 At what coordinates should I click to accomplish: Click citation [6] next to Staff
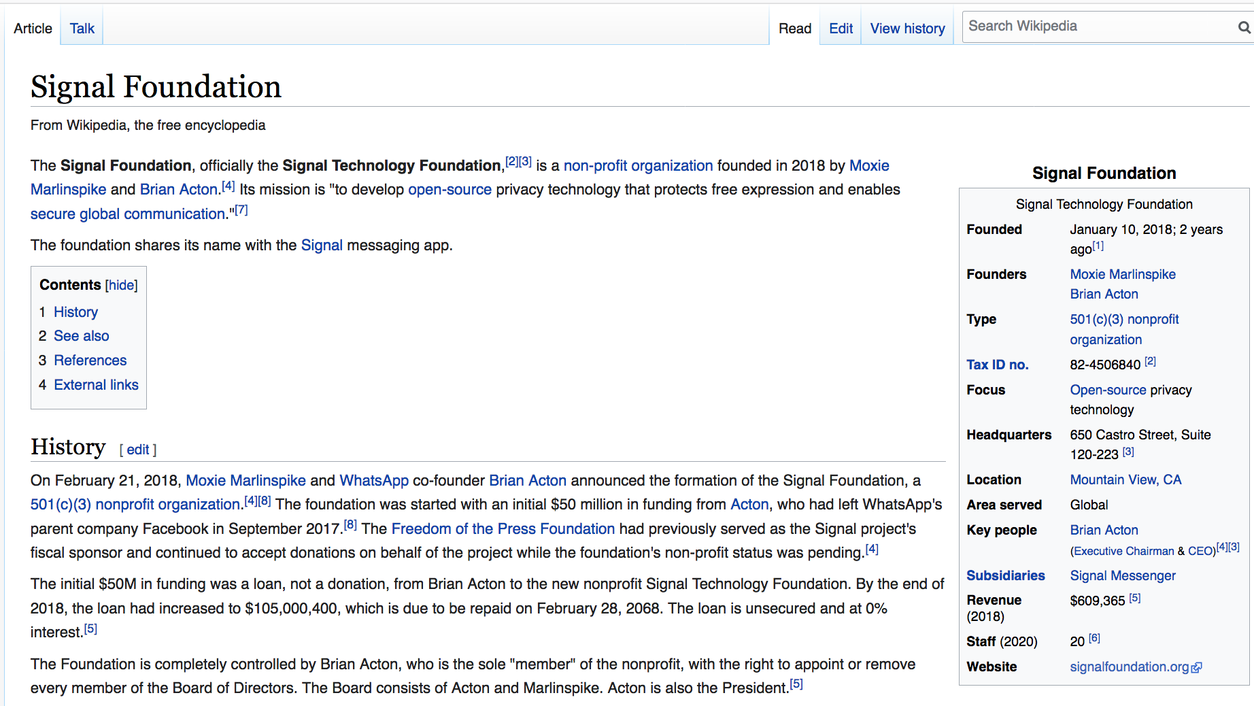[1094, 638]
